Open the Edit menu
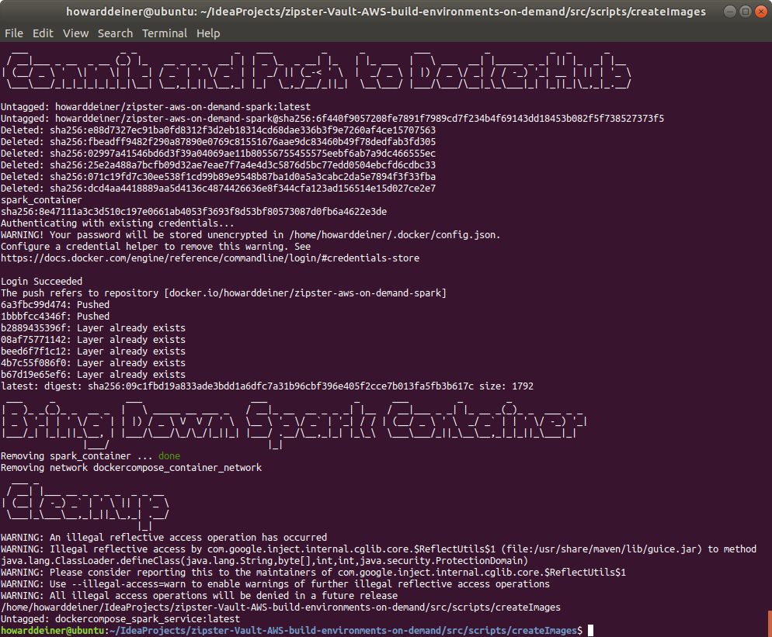Viewport: 772px width, 637px height. (x=43, y=33)
